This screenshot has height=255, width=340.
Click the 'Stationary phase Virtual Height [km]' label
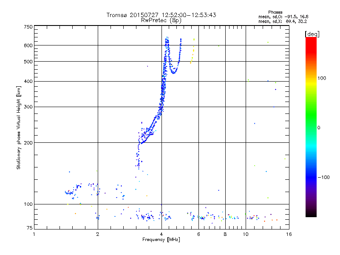(x=19, y=127)
